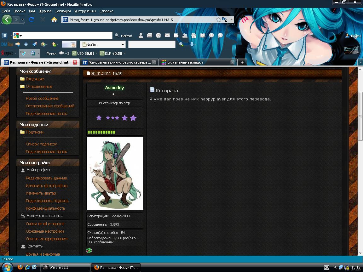This screenshot has width=363, height=272.
Task: Click the document page icon next to the envelope
Action: 176,35
